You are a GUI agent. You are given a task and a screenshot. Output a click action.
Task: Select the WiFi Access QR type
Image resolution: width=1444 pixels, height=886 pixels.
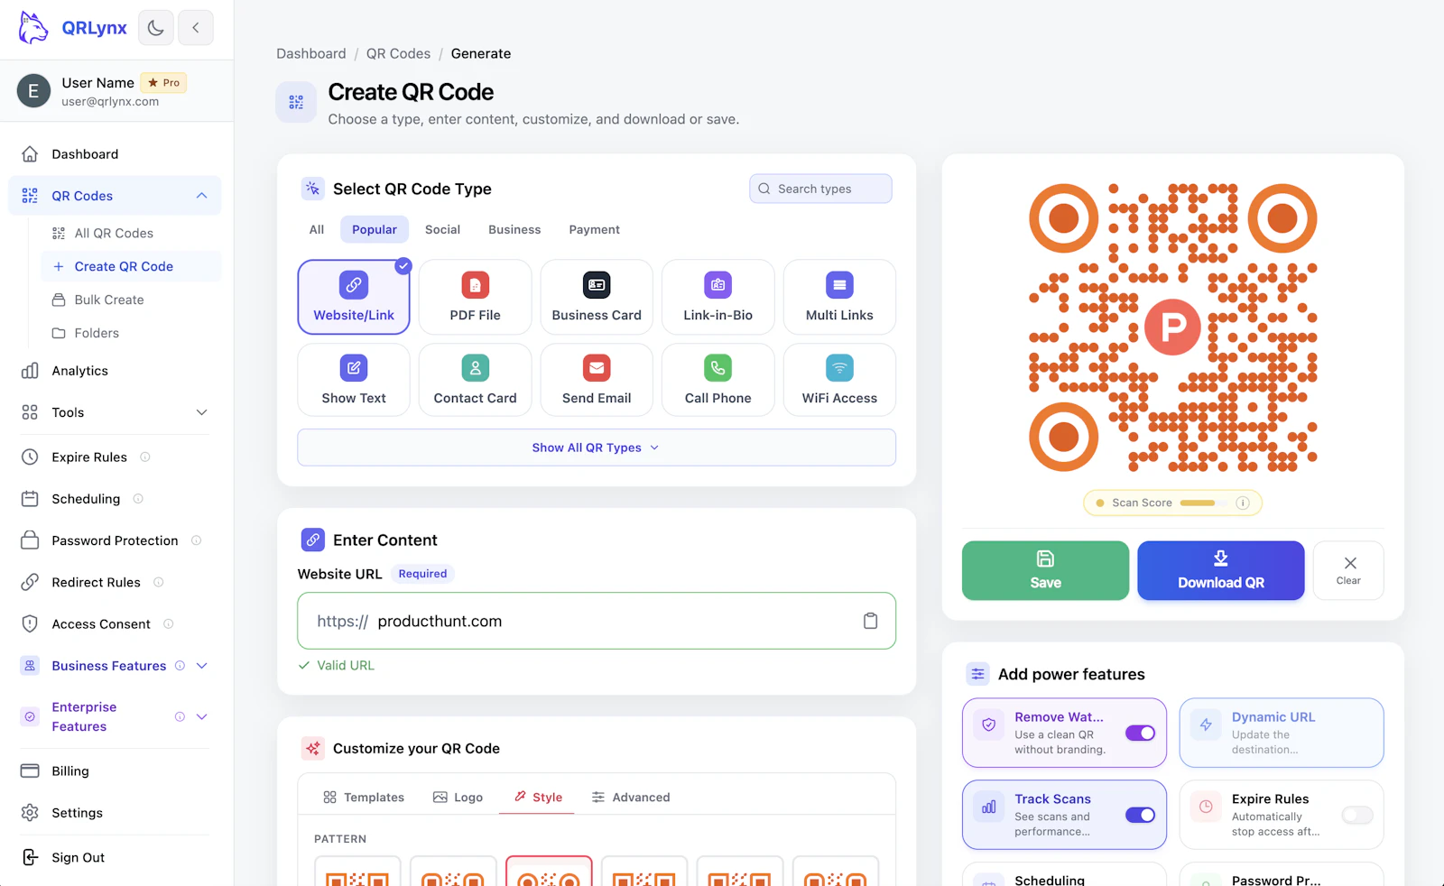click(x=839, y=380)
